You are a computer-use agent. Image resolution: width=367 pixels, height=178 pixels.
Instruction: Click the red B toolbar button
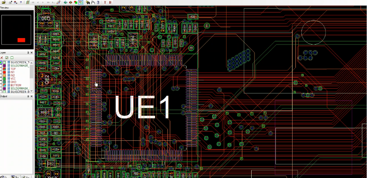(110, 2)
